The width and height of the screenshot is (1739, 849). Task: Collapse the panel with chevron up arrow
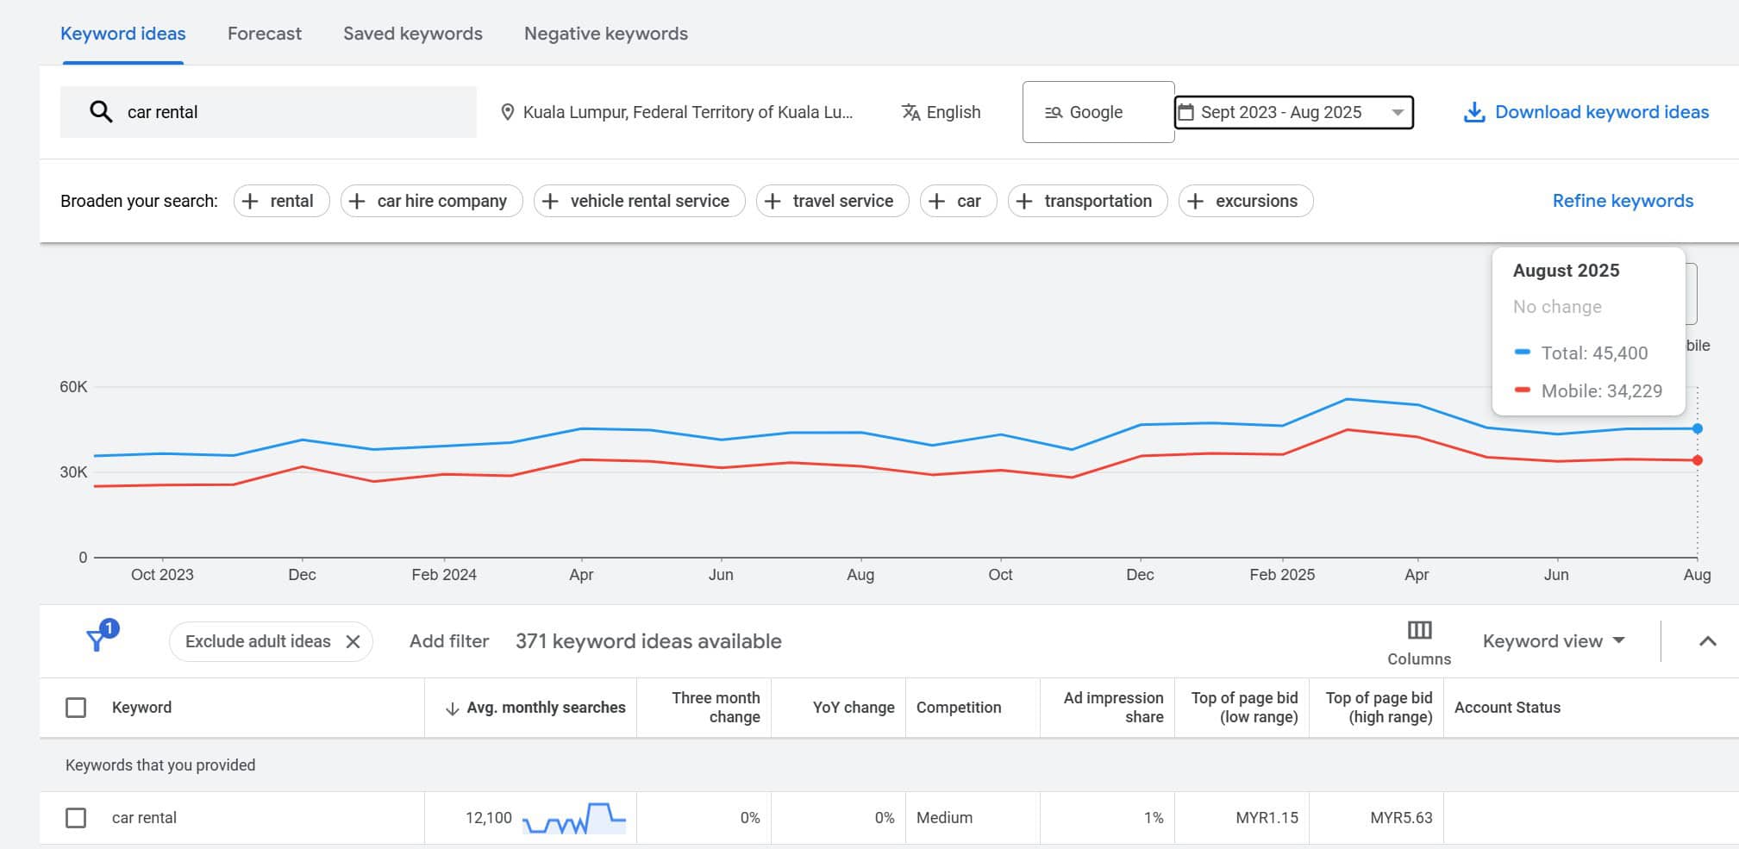pos(1707,641)
